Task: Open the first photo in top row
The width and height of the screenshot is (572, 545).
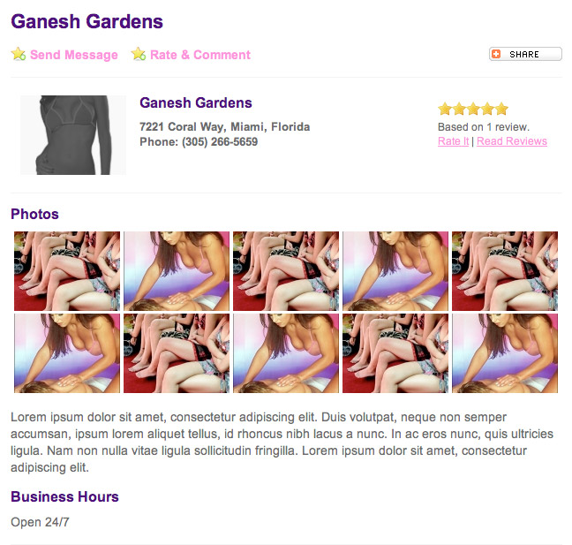Action: tap(67, 271)
